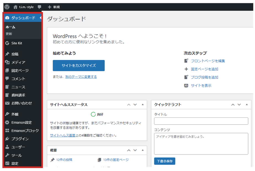Open the 12件の投稿 link text
This screenshot has width=255, height=171.
tap(64, 160)
